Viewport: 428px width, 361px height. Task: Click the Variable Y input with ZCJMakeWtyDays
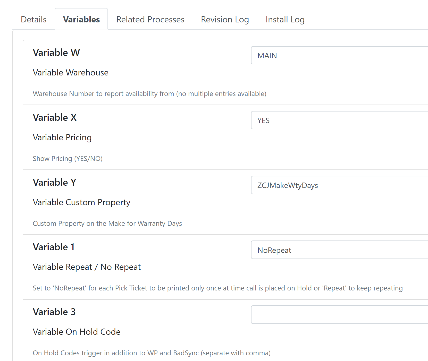tap(339, 185)
